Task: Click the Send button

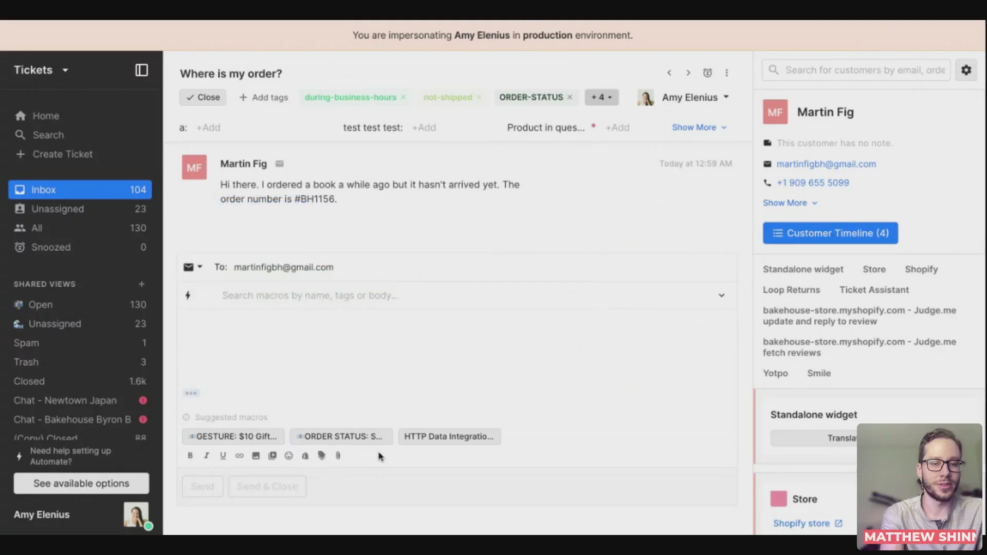Action: coord(203,487)
